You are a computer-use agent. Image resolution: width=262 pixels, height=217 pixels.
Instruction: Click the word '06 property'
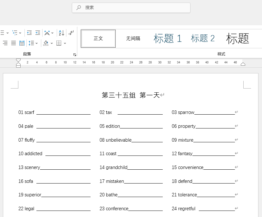(x=184, y=126)
